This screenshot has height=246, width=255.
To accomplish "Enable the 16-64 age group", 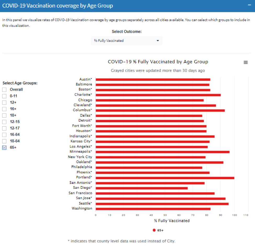I will point(4,134).
